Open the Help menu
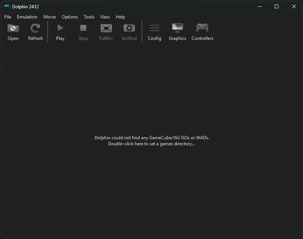Image resolution: width=303 pixels, height=239 pixels. coord(120,17)
